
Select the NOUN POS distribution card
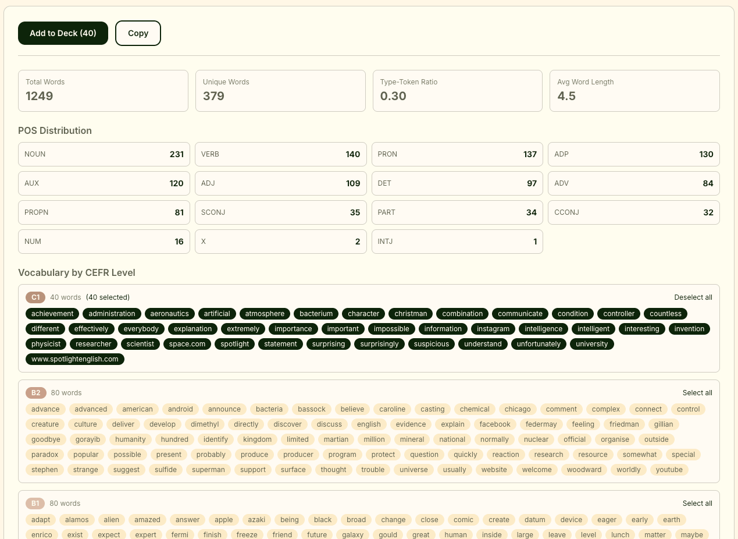tap(104, 154)
